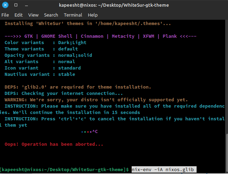Click 'Theme variants : default' line

click(x=41, y=49)
